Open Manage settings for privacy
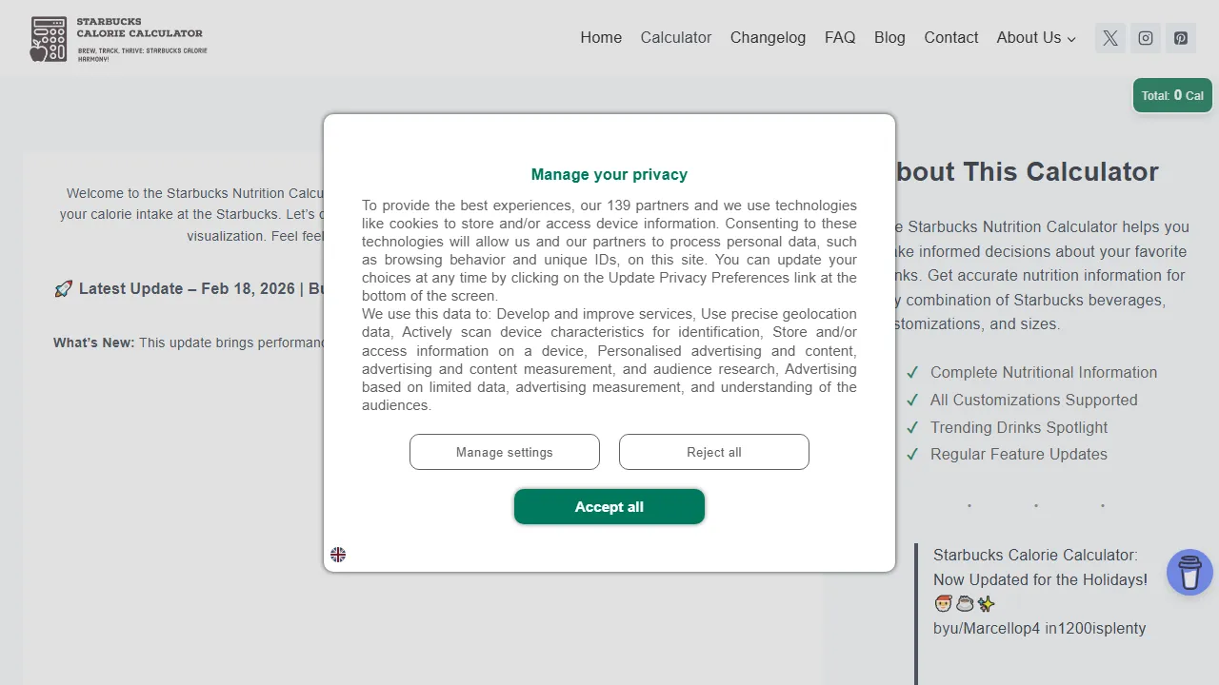The width and height of the screenshot is (1219, 685). (504, 451)
